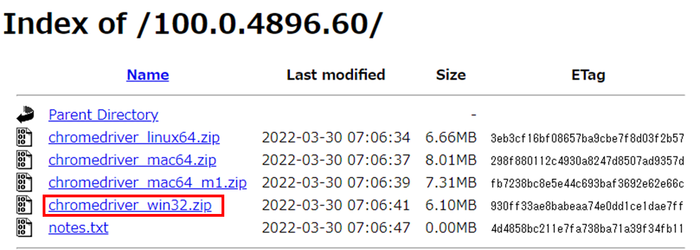Click the file icon beside chromedriver_mac64_m1.zip
The height and width of the screenshot is (250, 700).
(24, 182)
